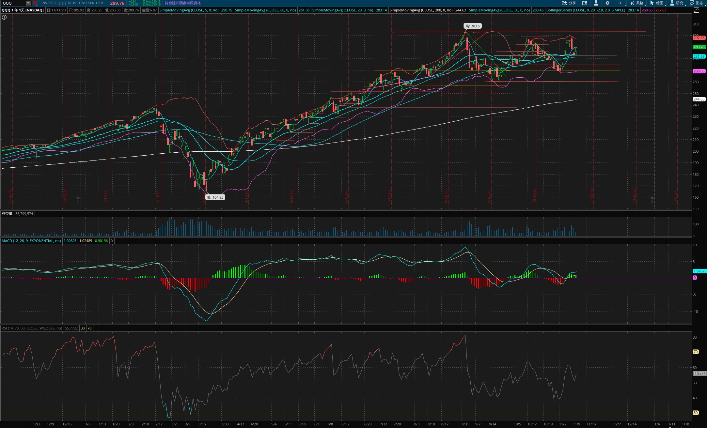Screen dimensions: 707x428
Task: Open the 风格 style menu
Action: click(637, 3)
